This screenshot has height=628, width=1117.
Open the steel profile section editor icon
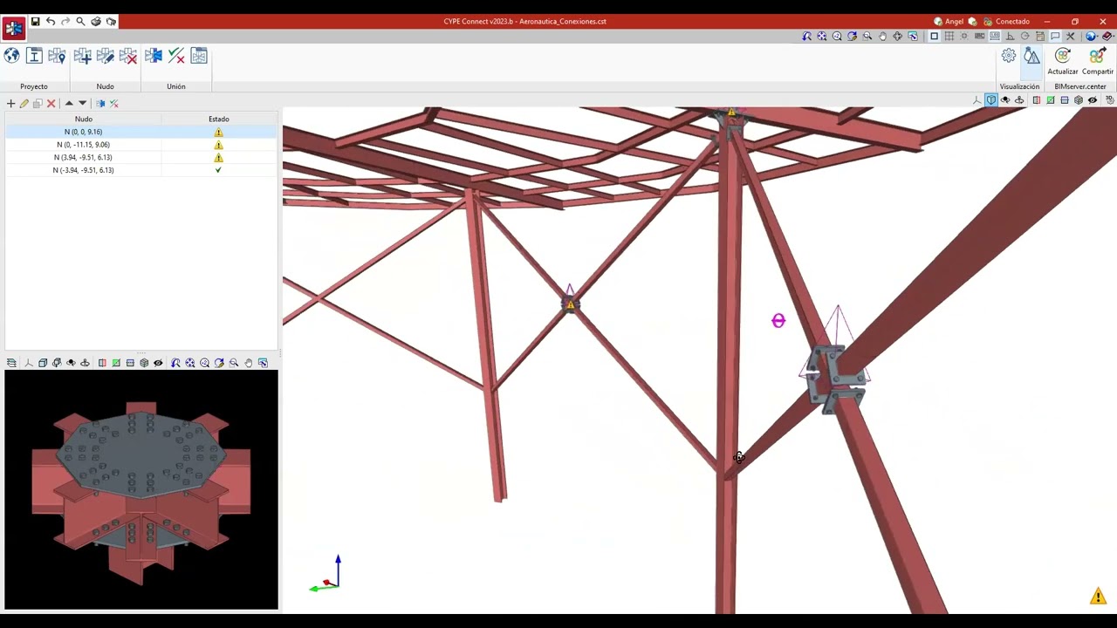click(34, 56)
